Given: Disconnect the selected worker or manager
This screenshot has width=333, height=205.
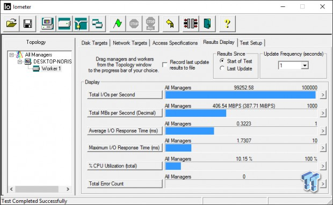Looking at the screenshot, I should pos(191,24).
